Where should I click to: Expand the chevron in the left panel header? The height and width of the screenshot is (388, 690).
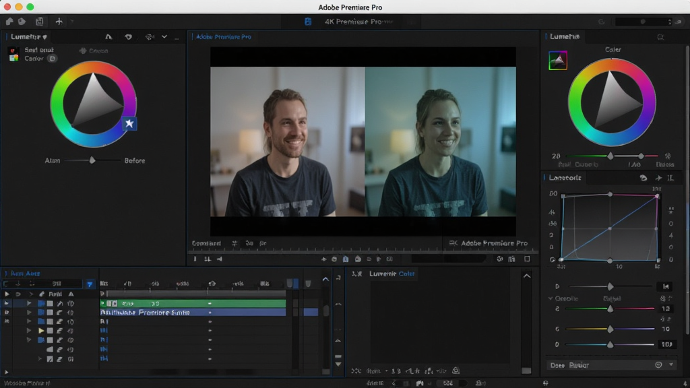point(164,37)
